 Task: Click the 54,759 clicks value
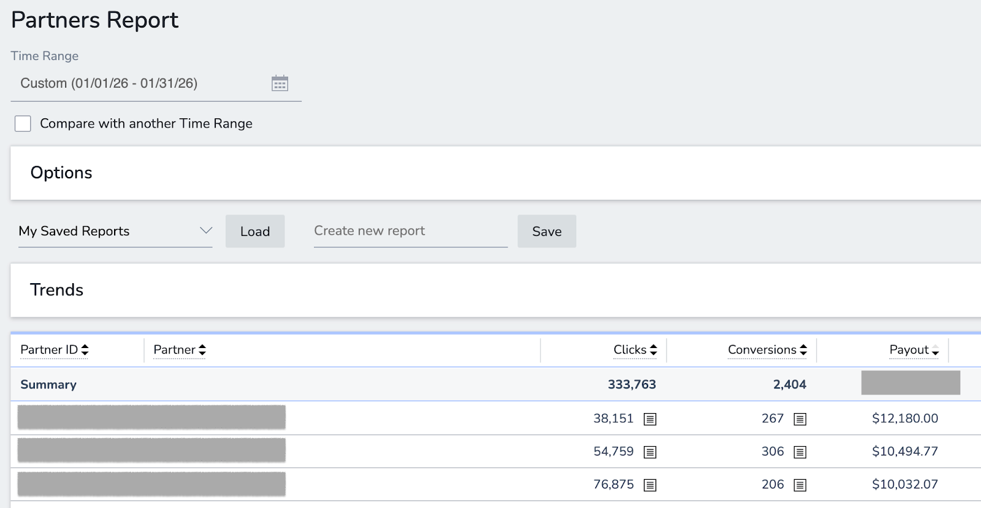click(613, 452)
